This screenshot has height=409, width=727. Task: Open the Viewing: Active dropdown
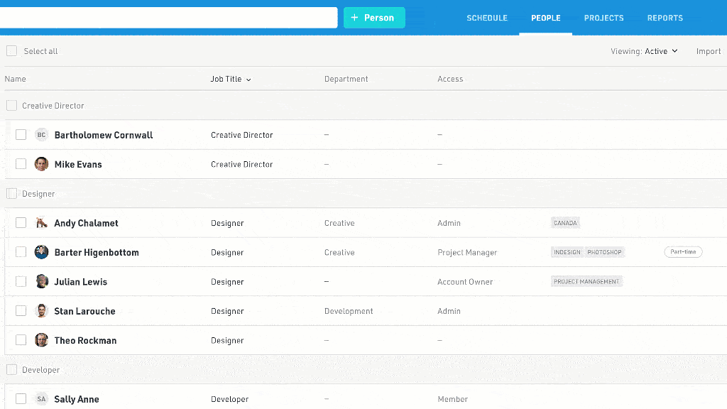pyautogui.click(x=645, y=51)
